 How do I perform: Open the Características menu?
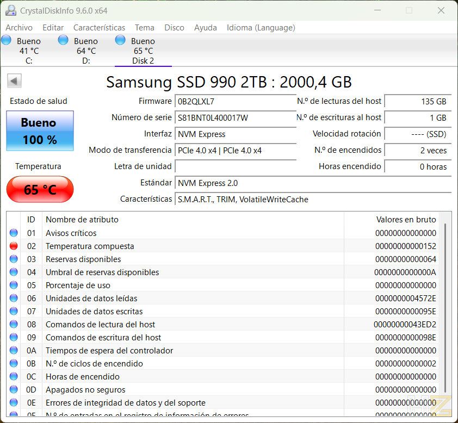point(99,28)
